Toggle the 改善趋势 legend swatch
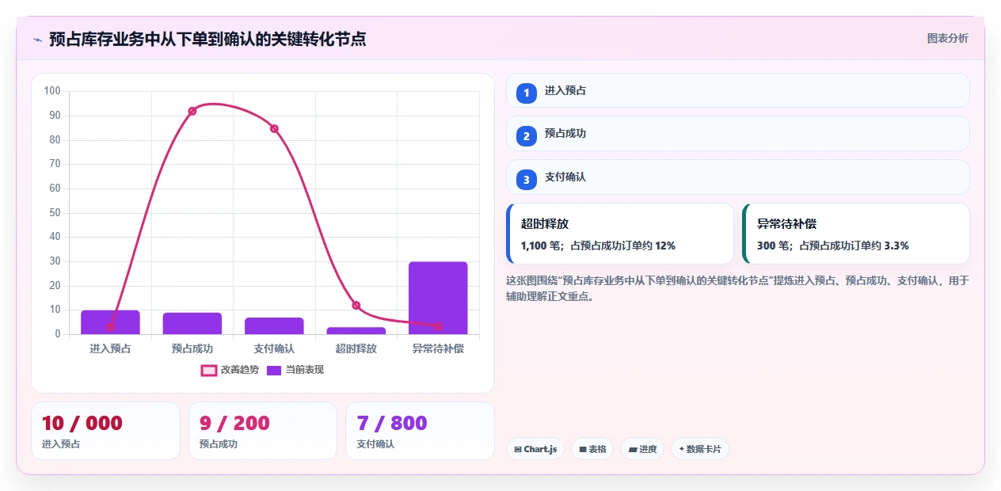1001x491 pixels. (209, 370)
